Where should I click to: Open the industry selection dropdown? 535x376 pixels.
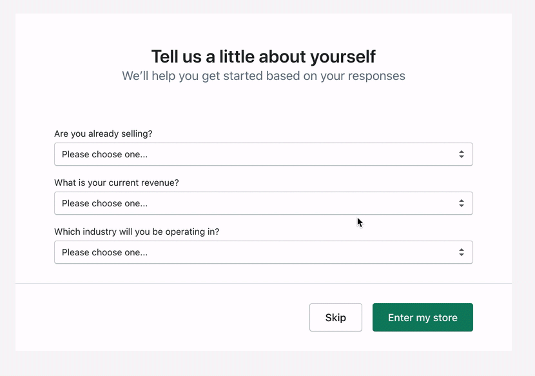pos(263,252)
